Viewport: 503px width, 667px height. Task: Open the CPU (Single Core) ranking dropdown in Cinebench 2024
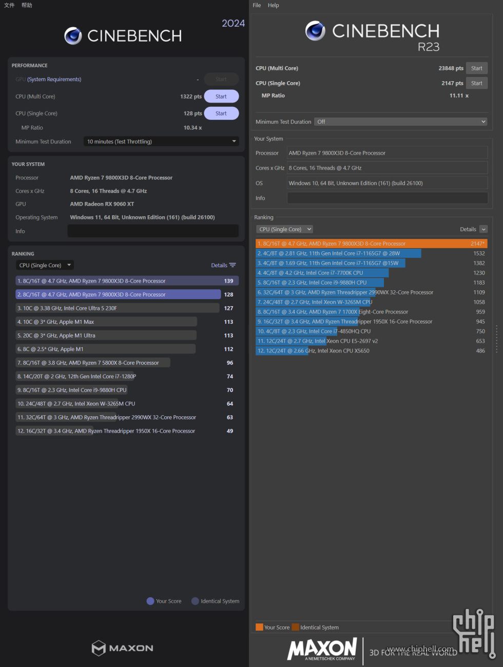point(45,265)
